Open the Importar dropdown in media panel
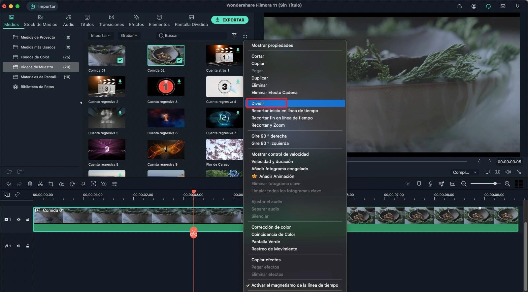 100,36
